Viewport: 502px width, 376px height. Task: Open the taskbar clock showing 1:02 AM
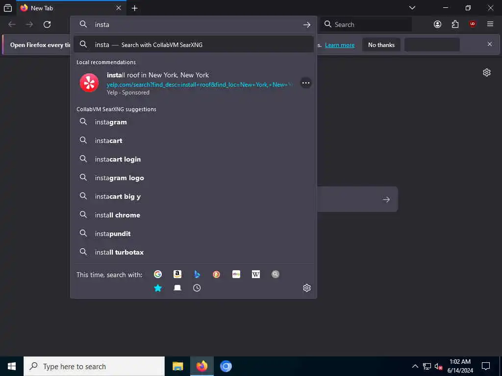point(460,366)
